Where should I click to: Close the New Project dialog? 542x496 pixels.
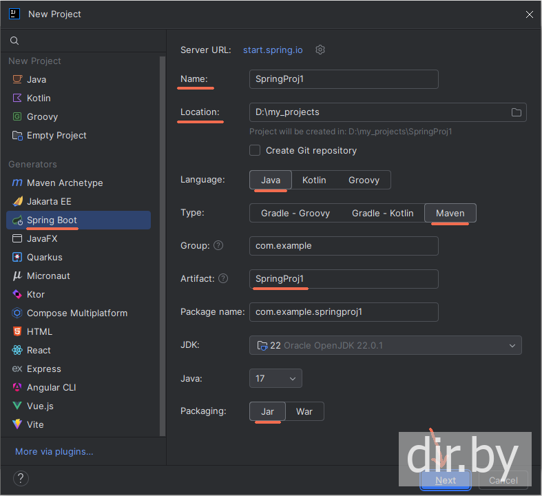point(529,14)
